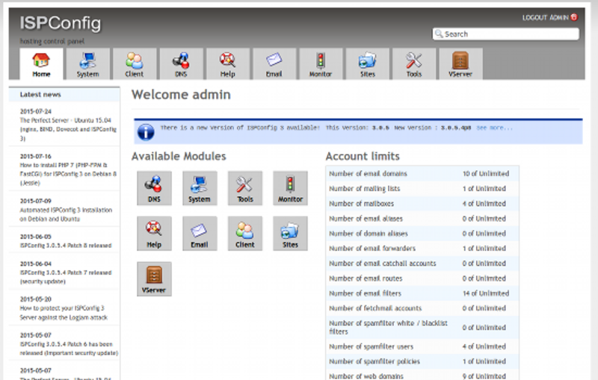The image size is (598, 380).
Task: Open the Tools module under Available Modules
Action: (245, 188)
